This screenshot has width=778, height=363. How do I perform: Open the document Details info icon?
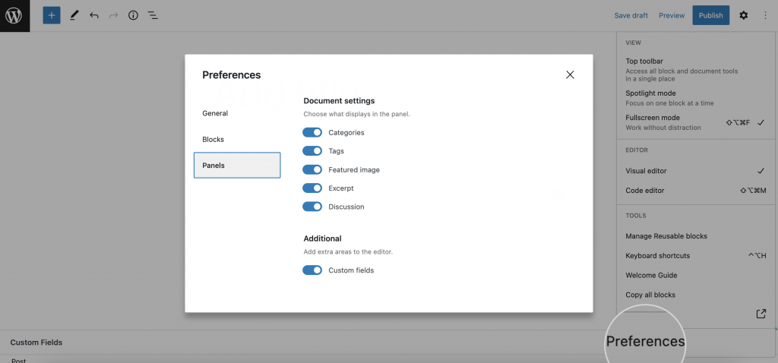pos(133,15)
